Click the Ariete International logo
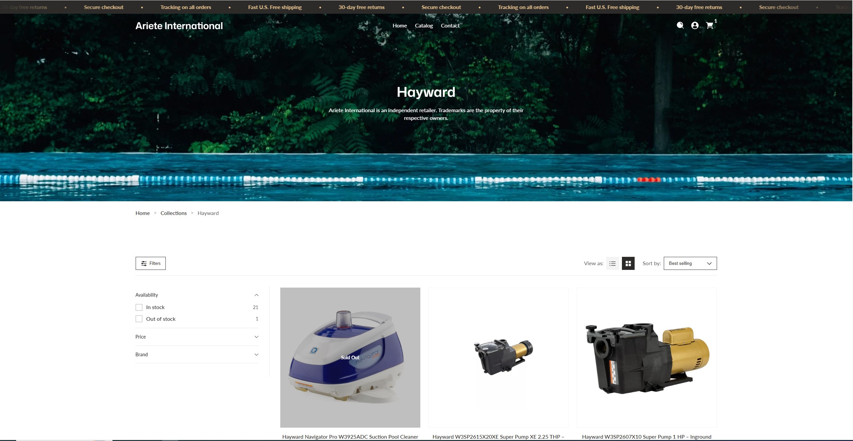 pos(179,25)
